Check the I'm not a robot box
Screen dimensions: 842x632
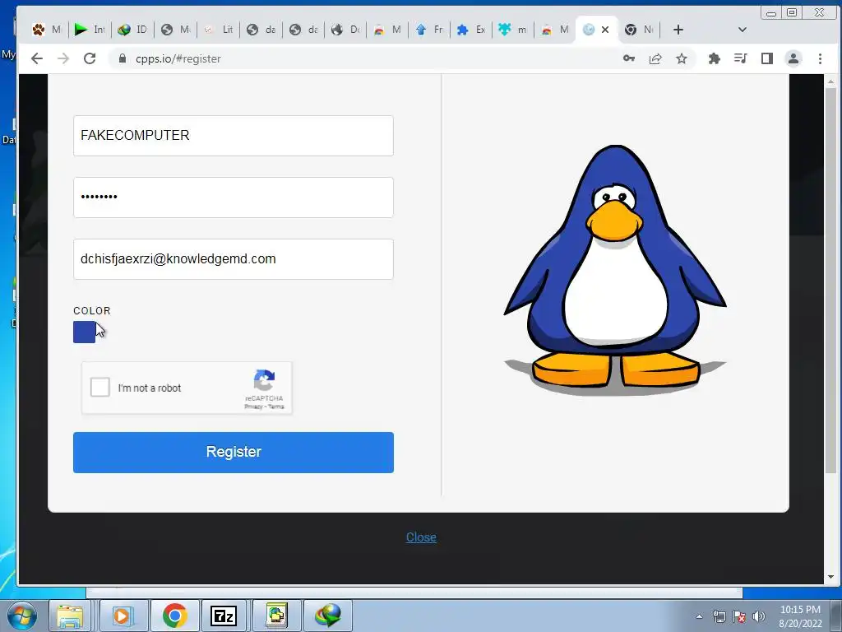click(x=99, y=387)
